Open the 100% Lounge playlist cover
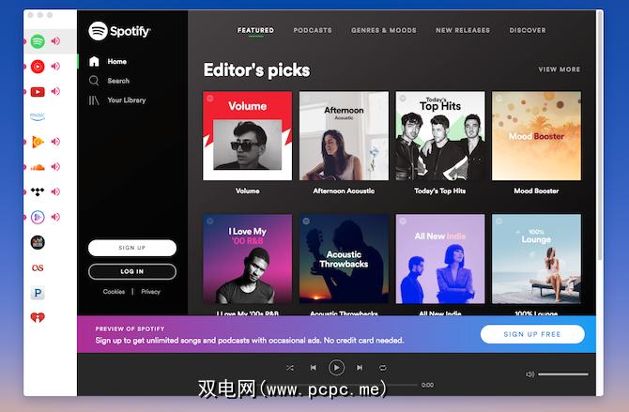The height and width of the screenshot is (412, 629). pyautogui.click(x=536, y=259)
